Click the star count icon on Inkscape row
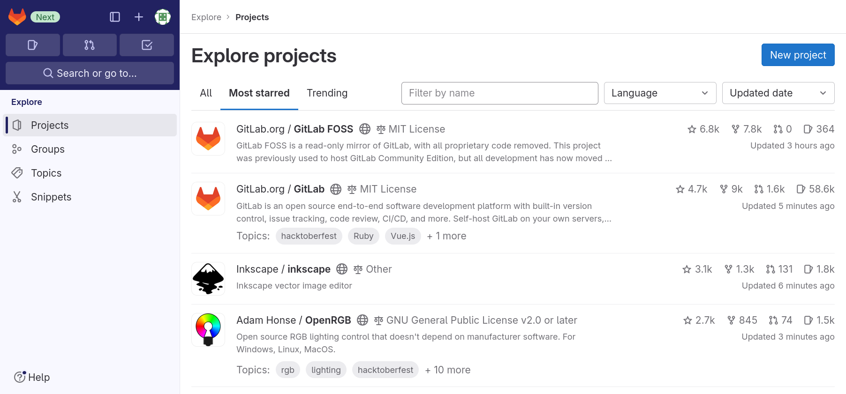This screenshot has width=846, height=394. [687, 269]
